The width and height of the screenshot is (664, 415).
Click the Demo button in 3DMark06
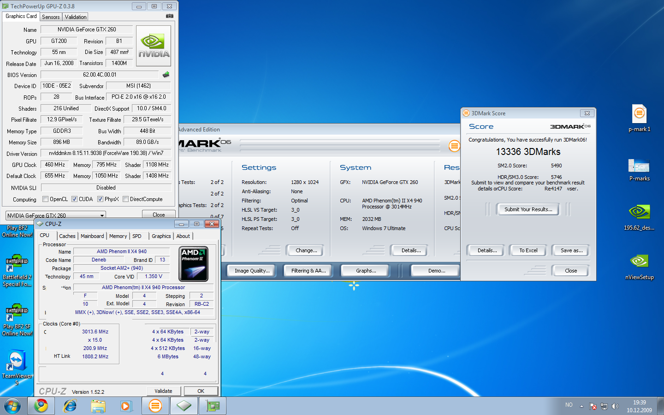click(436, 271)
